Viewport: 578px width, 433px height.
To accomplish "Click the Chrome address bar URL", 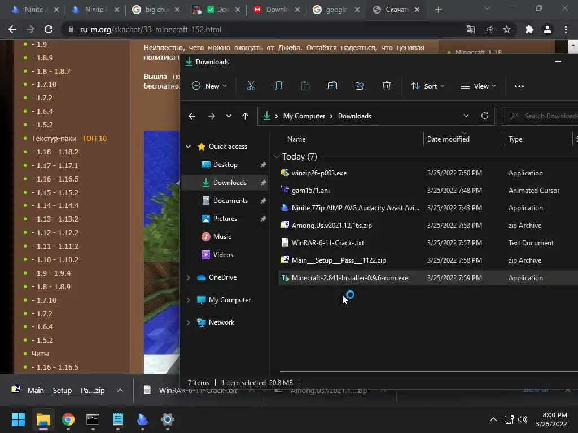I will (x=150, y=29).
